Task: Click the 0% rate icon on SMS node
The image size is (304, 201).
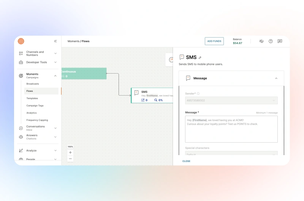Action: (x=156, y=100)
